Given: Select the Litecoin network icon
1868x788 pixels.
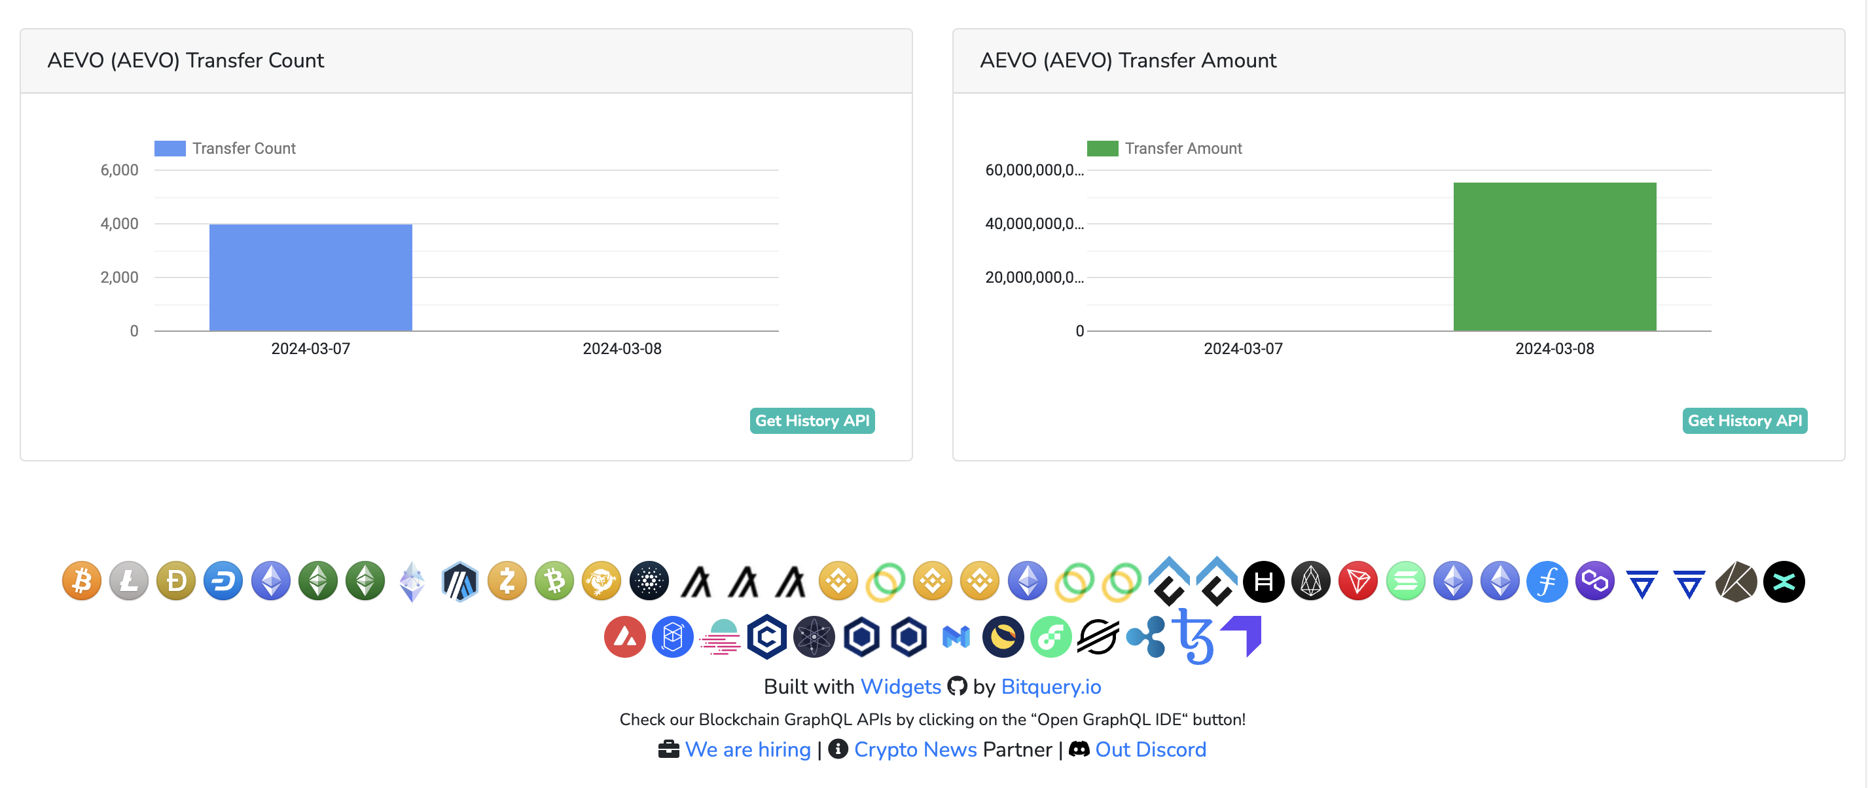Looking at the screenshot, I should pos(128,581).
